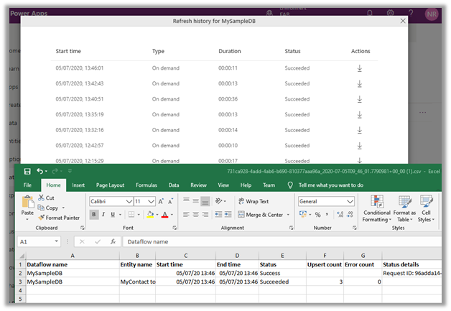Toggle Underline formatting
Viewport: 451px width, 311px height.
point(113,214)
